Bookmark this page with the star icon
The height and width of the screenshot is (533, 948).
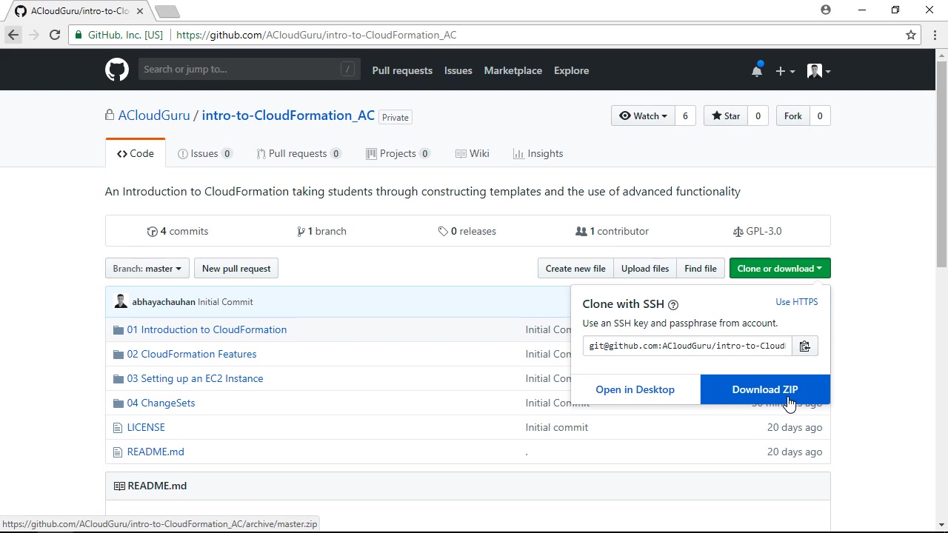[911, 35]
